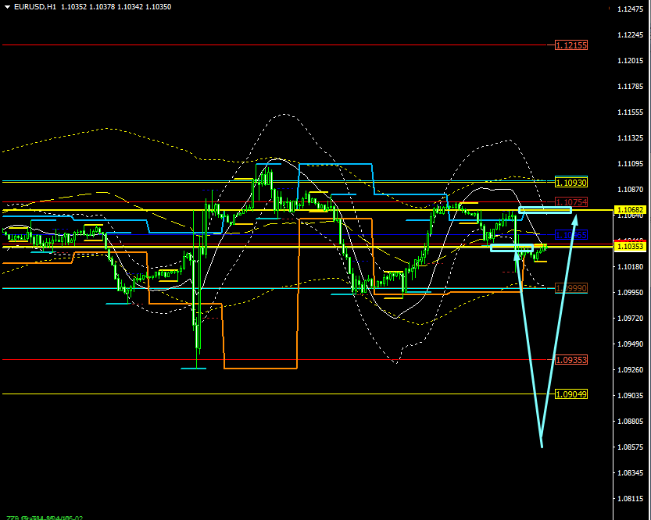Screen dimensions: 651x520
Task: Click 1.12245 on the price scale
Action: [630, 35]
